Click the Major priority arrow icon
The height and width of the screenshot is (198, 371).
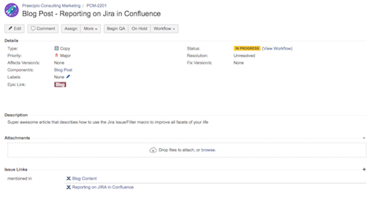pyautogui.click(x=56, y=55)
